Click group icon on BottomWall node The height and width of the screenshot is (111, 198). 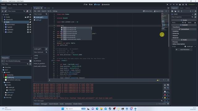(x=28, y=25)
